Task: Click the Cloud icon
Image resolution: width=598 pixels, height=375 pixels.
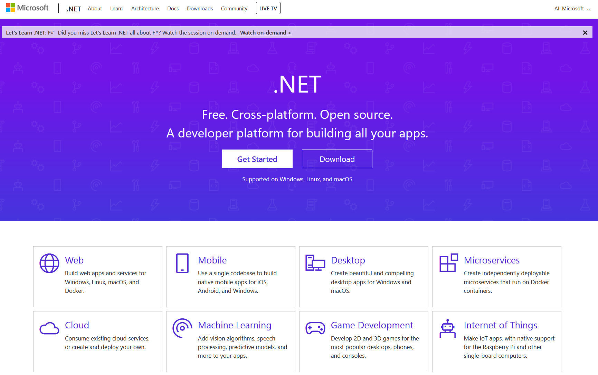Action: (x=49, y=328)
